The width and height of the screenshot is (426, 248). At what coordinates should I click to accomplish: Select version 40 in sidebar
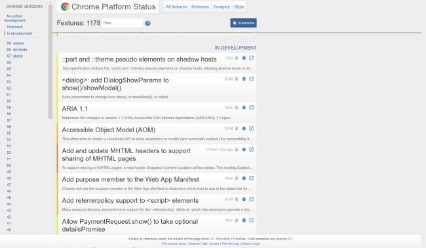[x=9, y=230]
